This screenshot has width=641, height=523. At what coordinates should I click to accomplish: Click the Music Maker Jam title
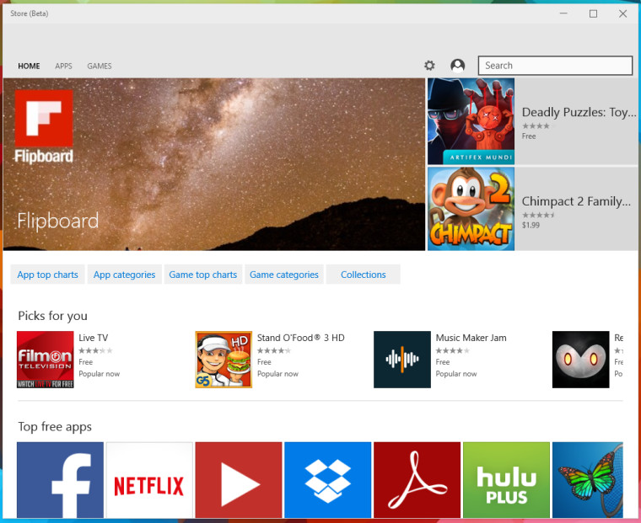pos(471,338)
